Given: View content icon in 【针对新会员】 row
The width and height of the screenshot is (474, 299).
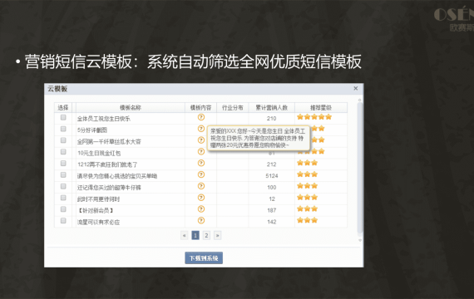Looking at the screenshot, I should point(201,209).
